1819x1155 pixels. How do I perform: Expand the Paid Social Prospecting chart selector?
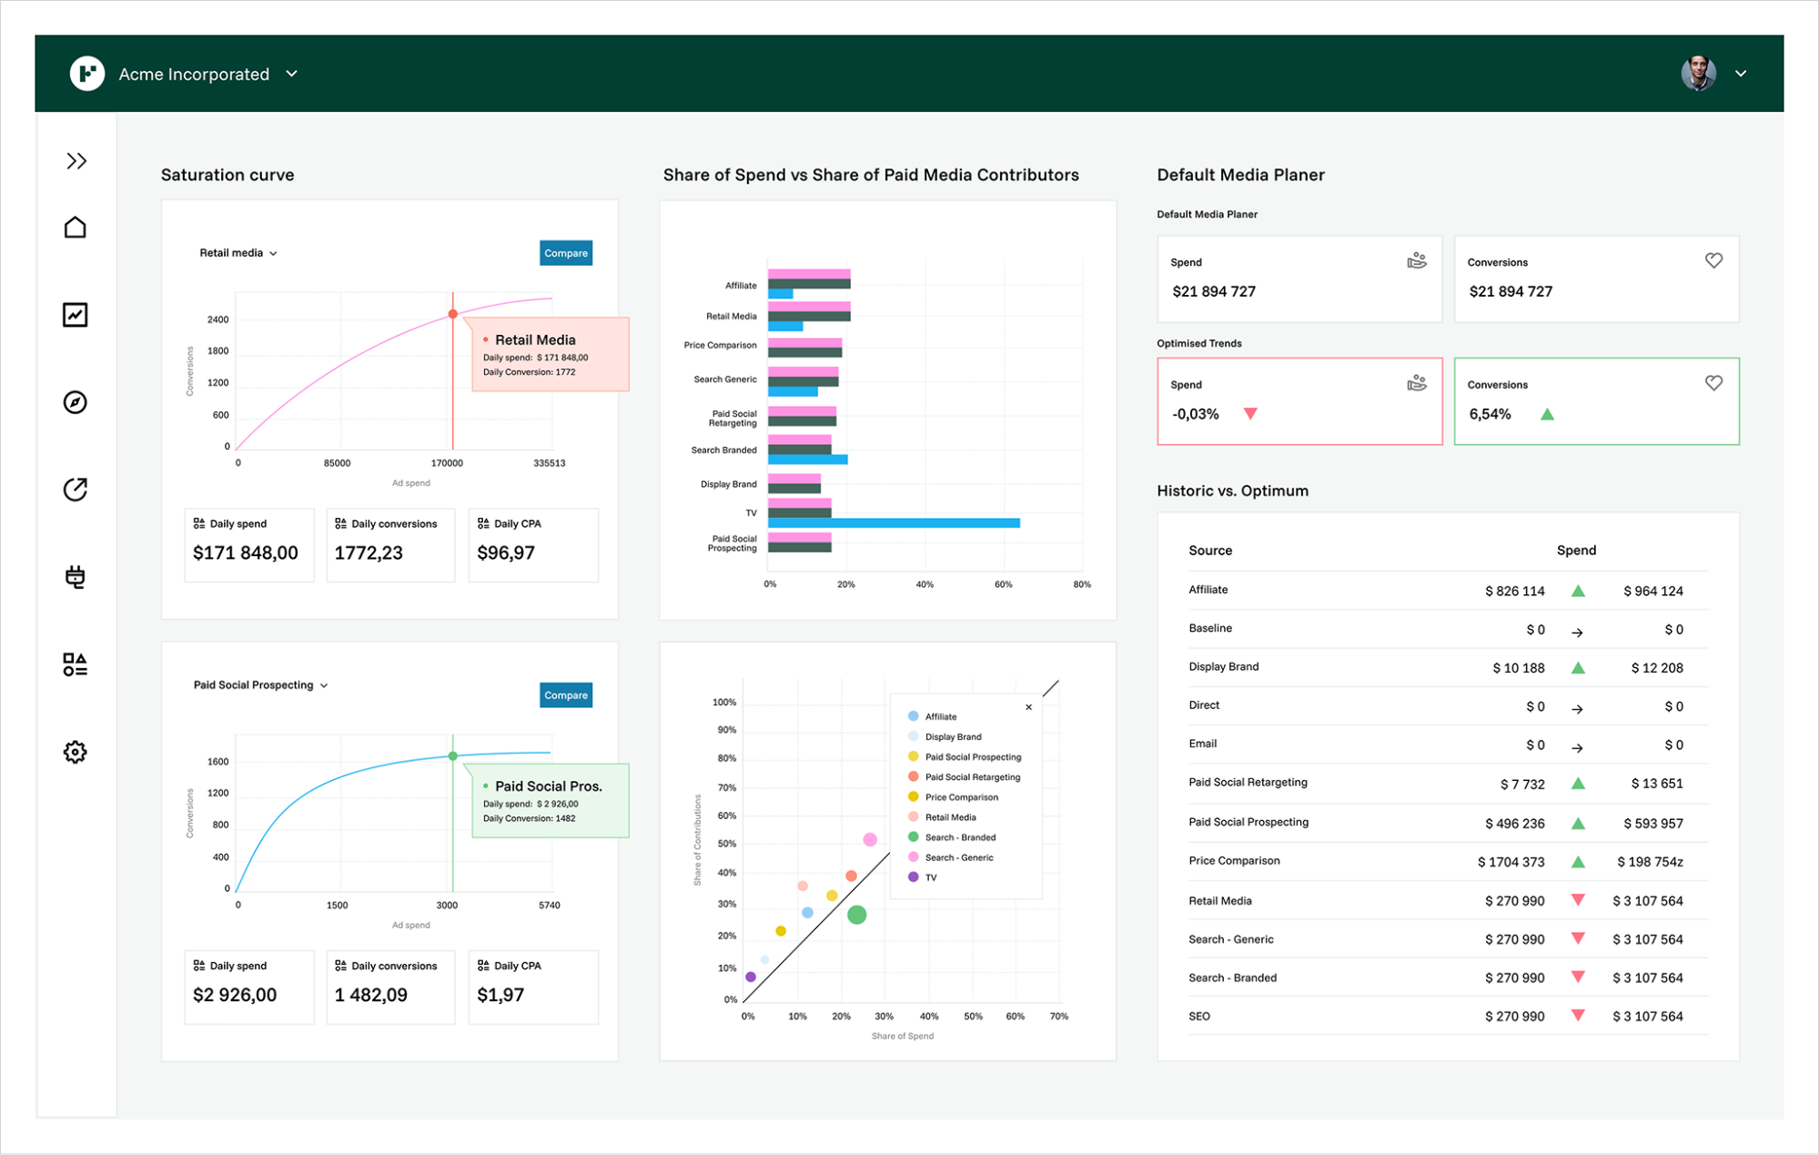click(x=260, y=684)
